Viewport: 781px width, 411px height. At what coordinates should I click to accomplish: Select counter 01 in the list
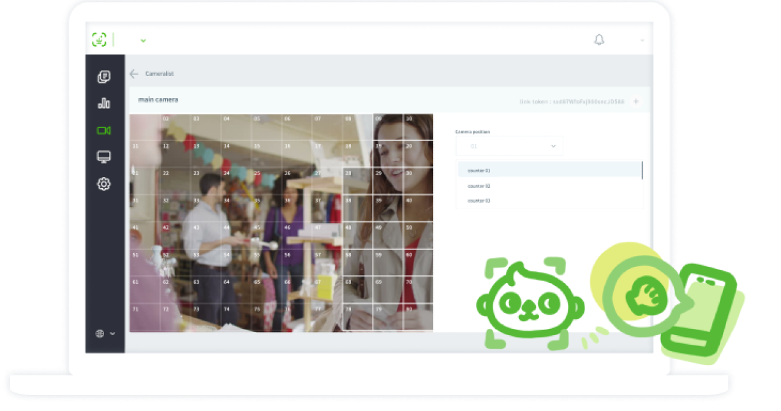[x=549, y=171]
